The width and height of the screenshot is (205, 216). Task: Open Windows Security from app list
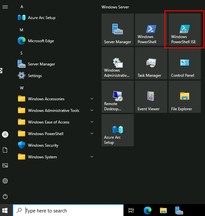(x=56, y=145)
